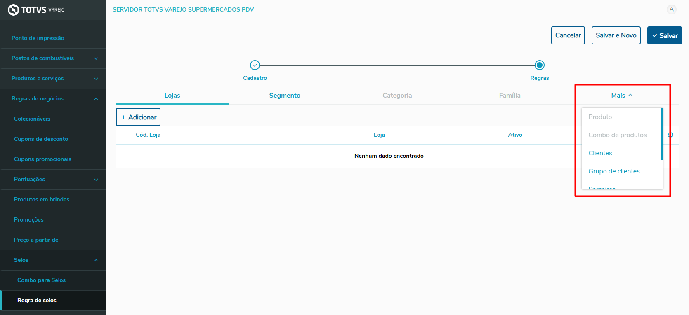
Task: Select the Regras step circle
Action: tap(540, 65)
